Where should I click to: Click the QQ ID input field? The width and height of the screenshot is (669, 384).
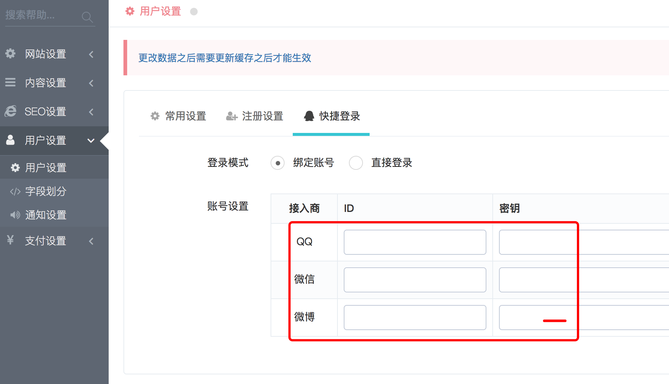click(x=415, y=242)
